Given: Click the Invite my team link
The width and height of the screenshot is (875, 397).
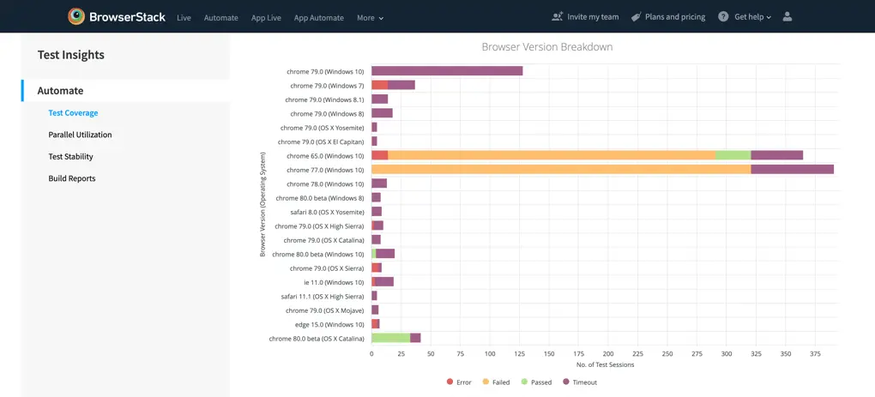Looking at the screenshot, I should pyautogui.click(x=593, y=17).
